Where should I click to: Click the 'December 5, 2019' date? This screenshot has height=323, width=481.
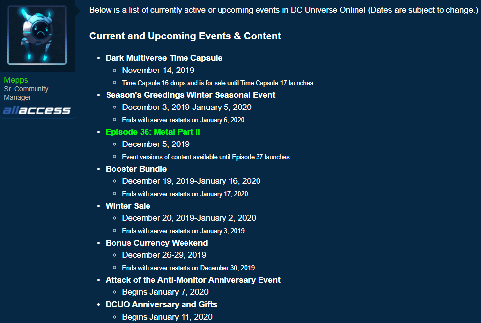(156, 144)
